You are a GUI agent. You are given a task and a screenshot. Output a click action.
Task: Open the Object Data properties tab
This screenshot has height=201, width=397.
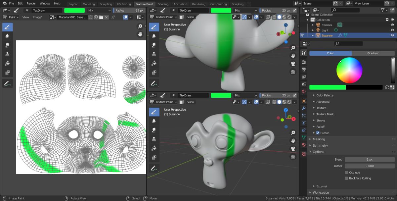pos(304,137)
